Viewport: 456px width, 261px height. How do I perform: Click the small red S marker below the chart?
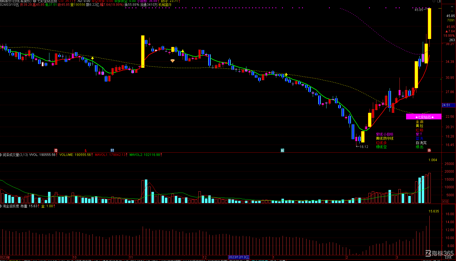click(x=86, y=151)
